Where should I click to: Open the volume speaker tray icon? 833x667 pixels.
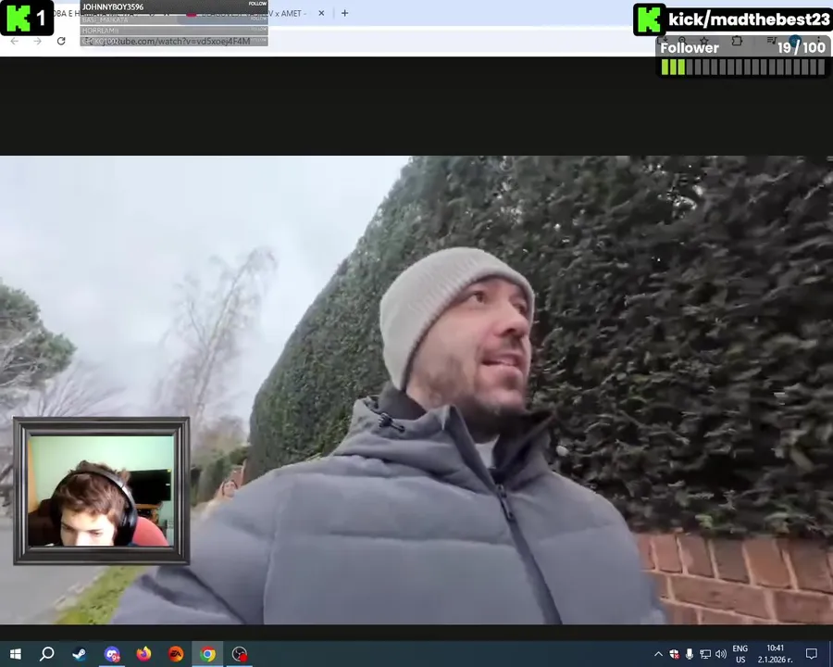tap(721, 654)
